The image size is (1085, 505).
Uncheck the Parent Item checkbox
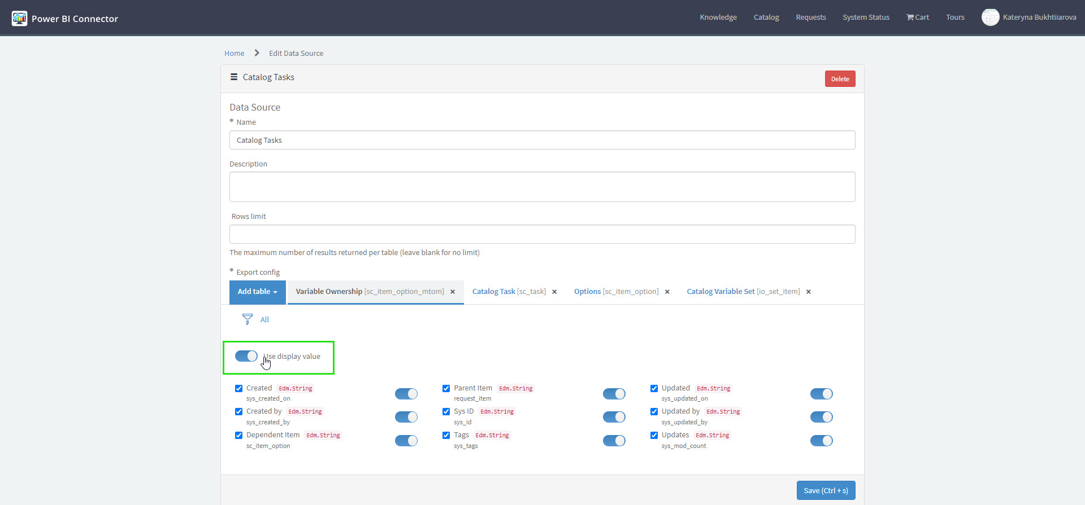point(446,388)
